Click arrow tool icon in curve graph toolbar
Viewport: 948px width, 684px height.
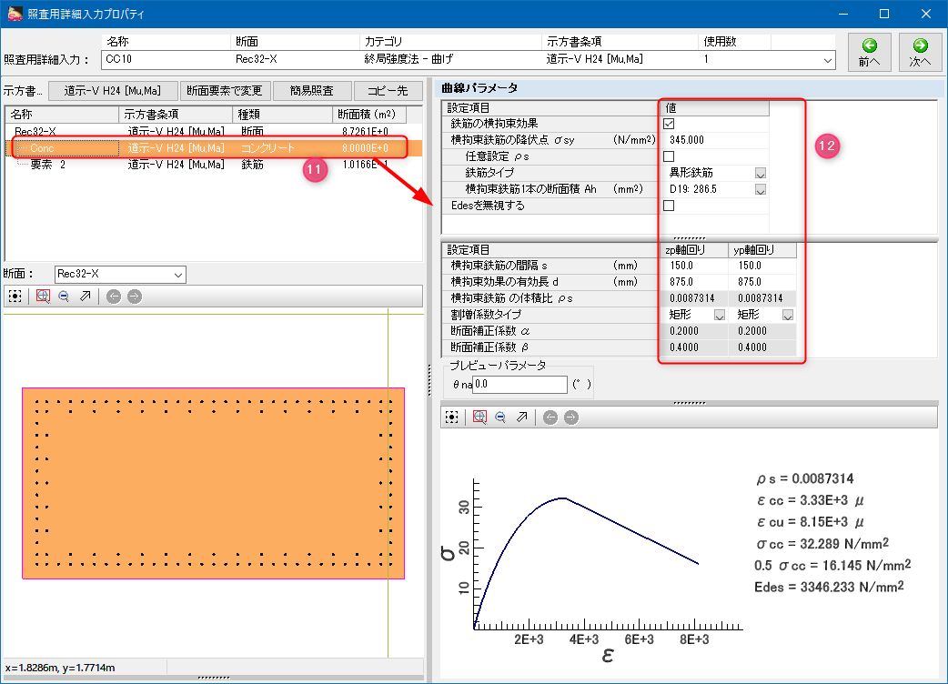coord(521,417)
